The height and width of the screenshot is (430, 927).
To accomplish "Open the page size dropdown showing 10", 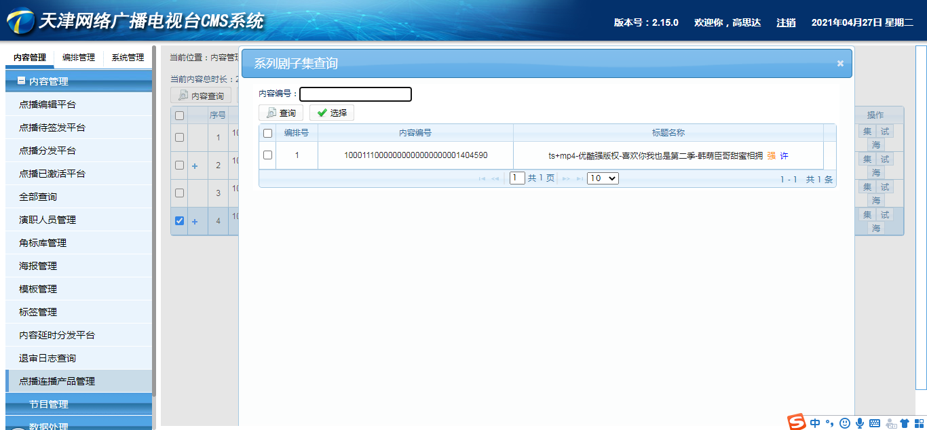I will tap(603, 178).
